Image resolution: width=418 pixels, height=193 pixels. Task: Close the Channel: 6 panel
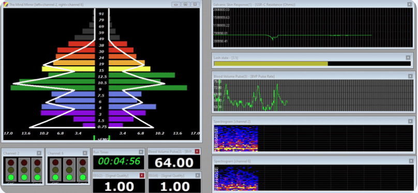(x=85, y=153)
